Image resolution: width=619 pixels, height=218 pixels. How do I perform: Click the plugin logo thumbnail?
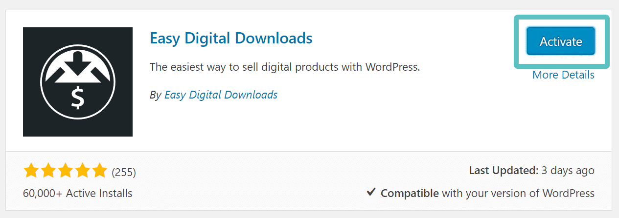(78, 82)
